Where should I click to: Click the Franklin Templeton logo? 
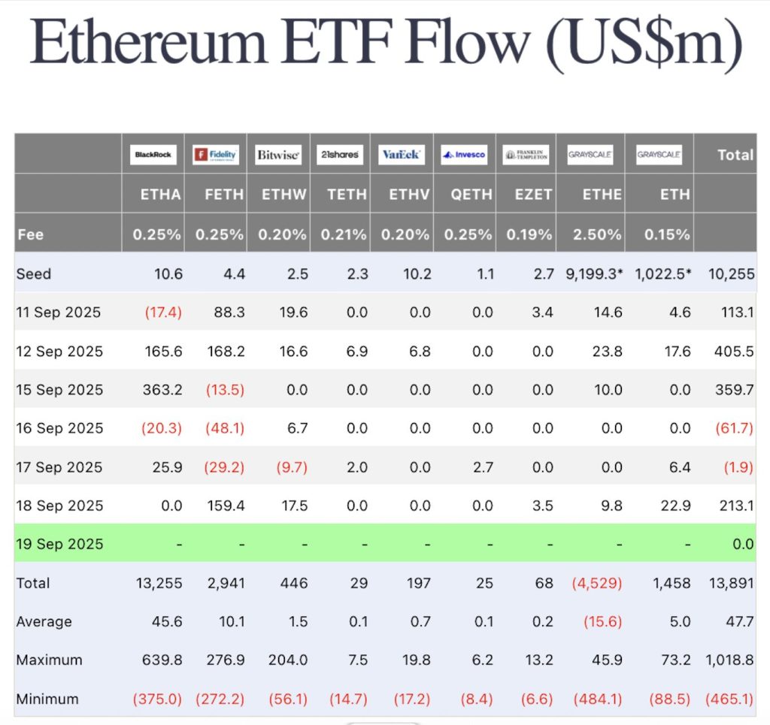click(526, 155)
